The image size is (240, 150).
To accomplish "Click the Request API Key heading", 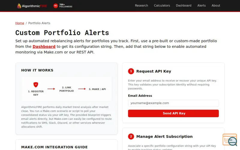I will click(x=154, y=71).
